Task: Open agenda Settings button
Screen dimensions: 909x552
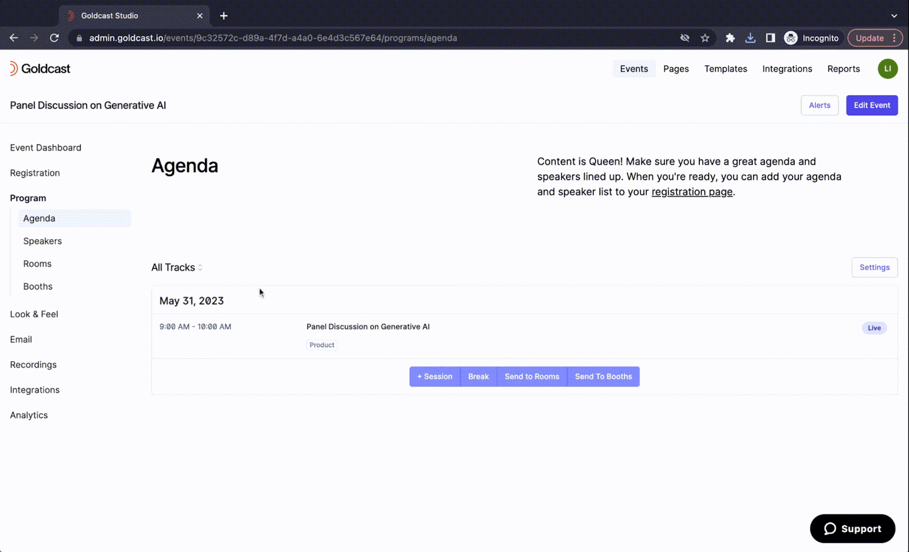Action: (874, 267)
